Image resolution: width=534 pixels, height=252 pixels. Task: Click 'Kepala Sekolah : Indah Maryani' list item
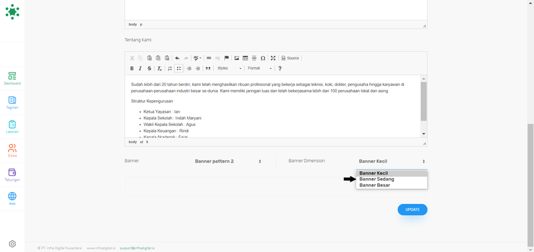pyautogui.click(x=173, y=118)
